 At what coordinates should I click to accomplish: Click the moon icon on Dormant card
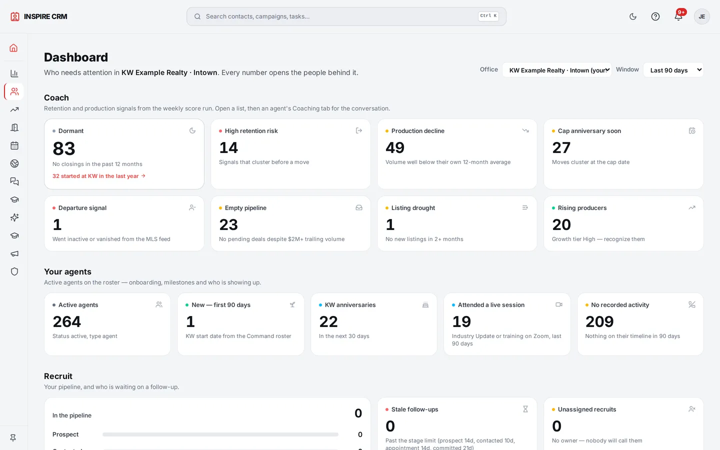click(x=192, y=130)
